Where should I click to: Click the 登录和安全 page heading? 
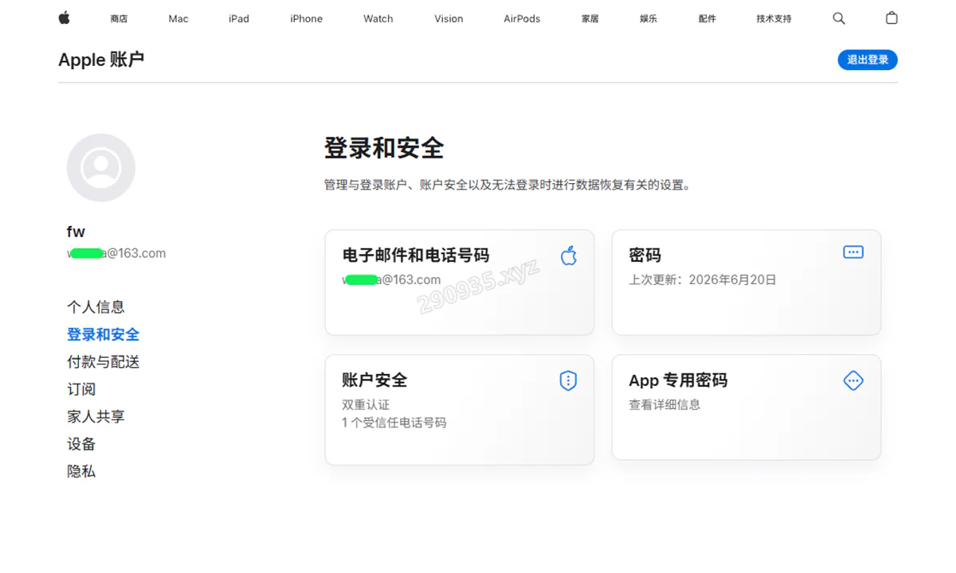click(384, 148)
